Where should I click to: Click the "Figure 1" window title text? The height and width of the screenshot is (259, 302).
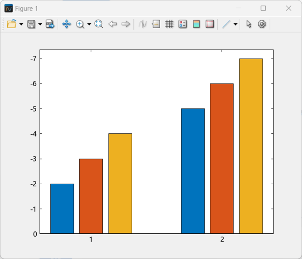[27, 8]
